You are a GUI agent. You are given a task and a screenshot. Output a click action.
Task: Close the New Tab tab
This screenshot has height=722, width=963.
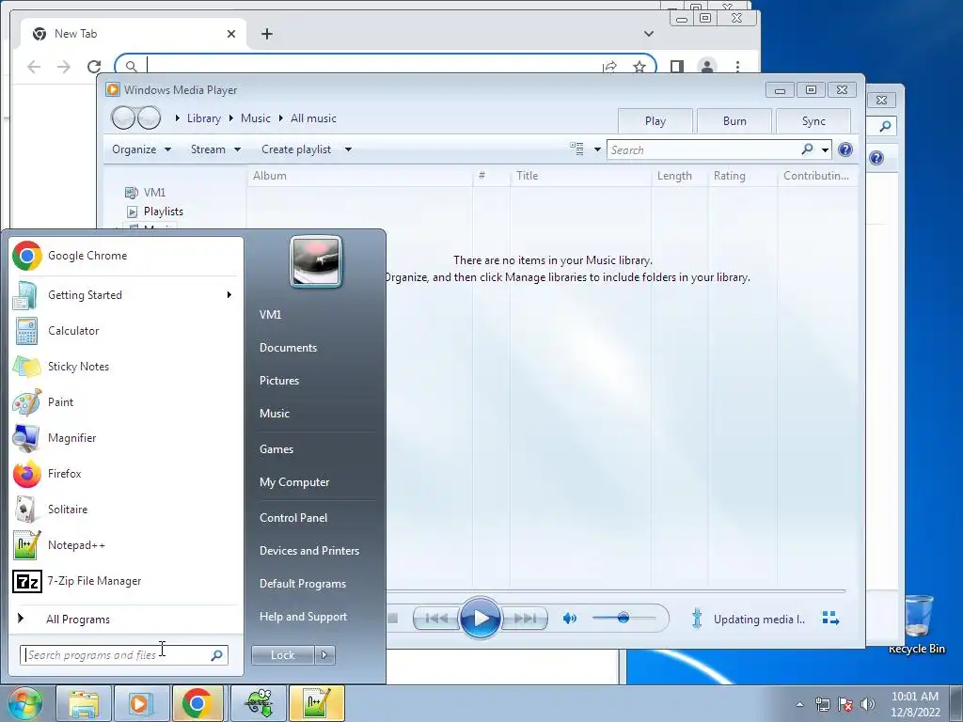(x=231, y=34)
